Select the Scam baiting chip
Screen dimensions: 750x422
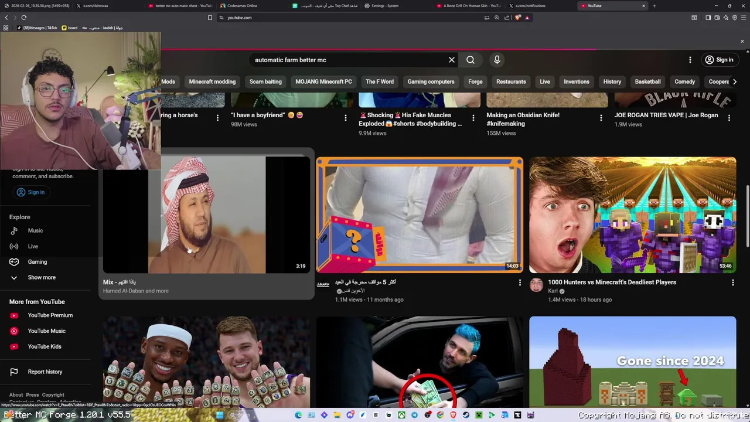(x=265, y=81)
